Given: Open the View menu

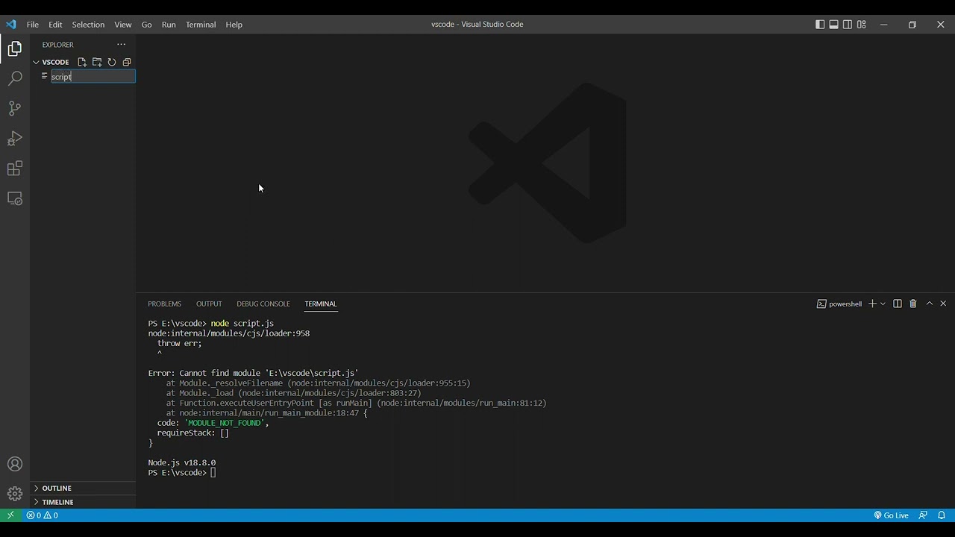Looking at the screenshot, I should [123, 25].
